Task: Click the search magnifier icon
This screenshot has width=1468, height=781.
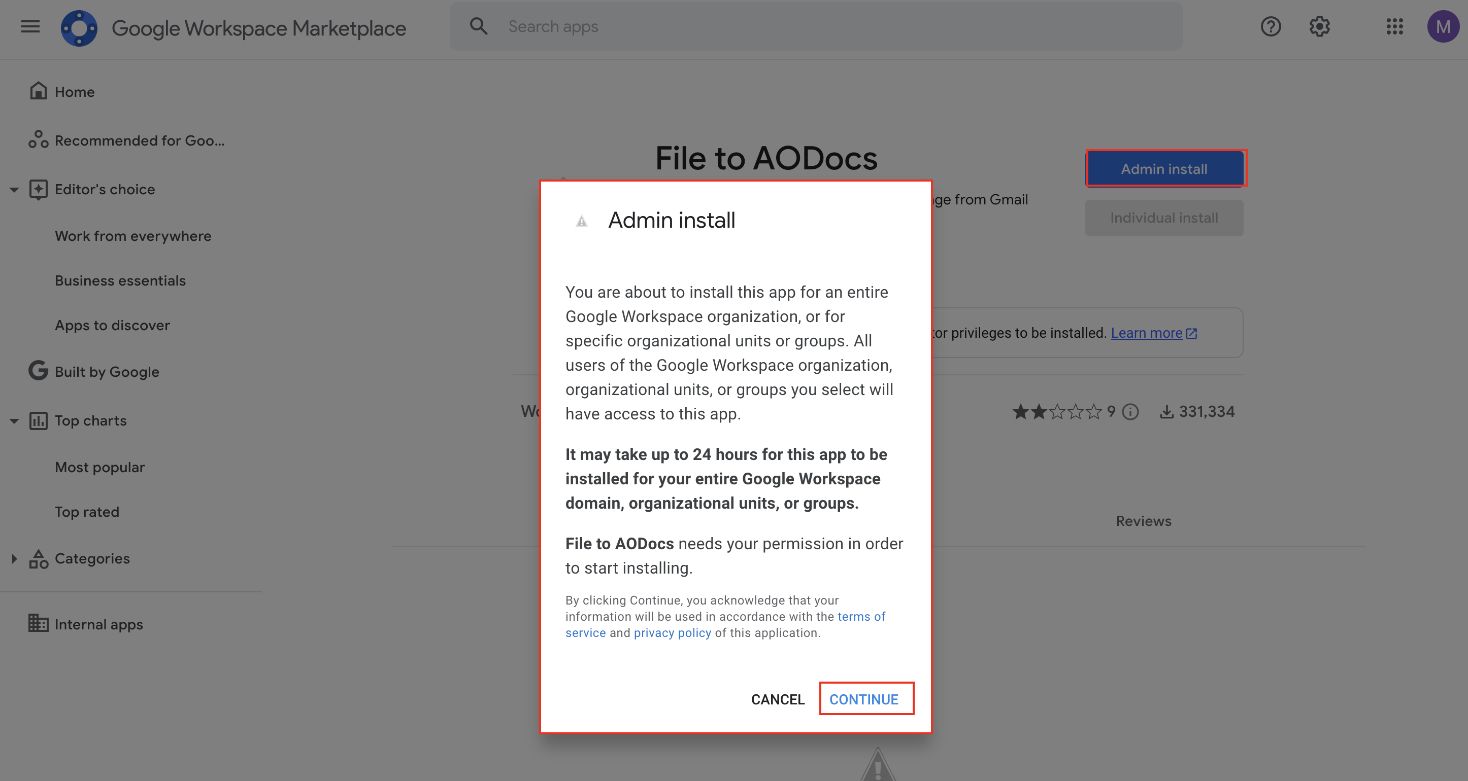Action: [x=479, y=26]
